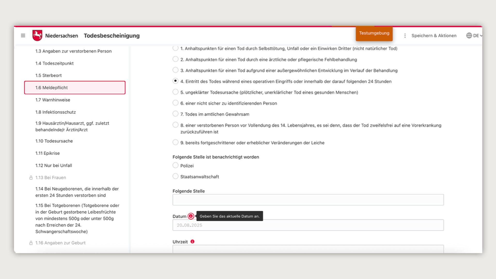Screen dimensions: 496x279
Task: Click the globe language icon
Action: click(469, 35)
